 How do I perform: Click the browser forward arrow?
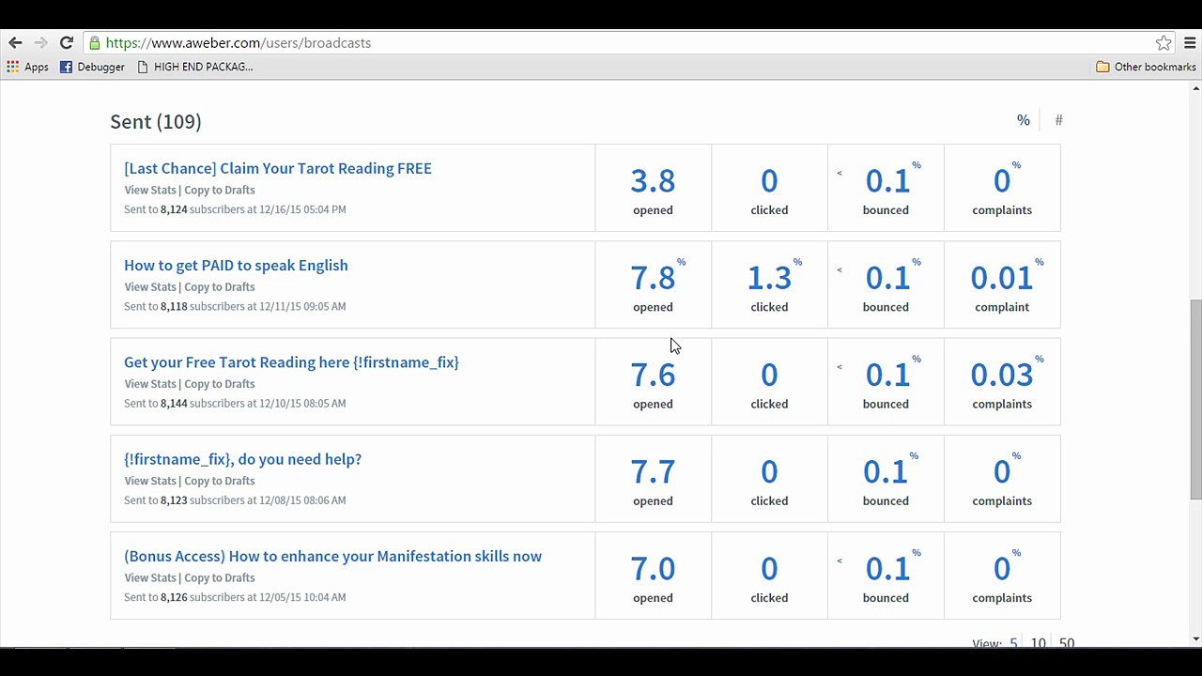tap(40, 42)
